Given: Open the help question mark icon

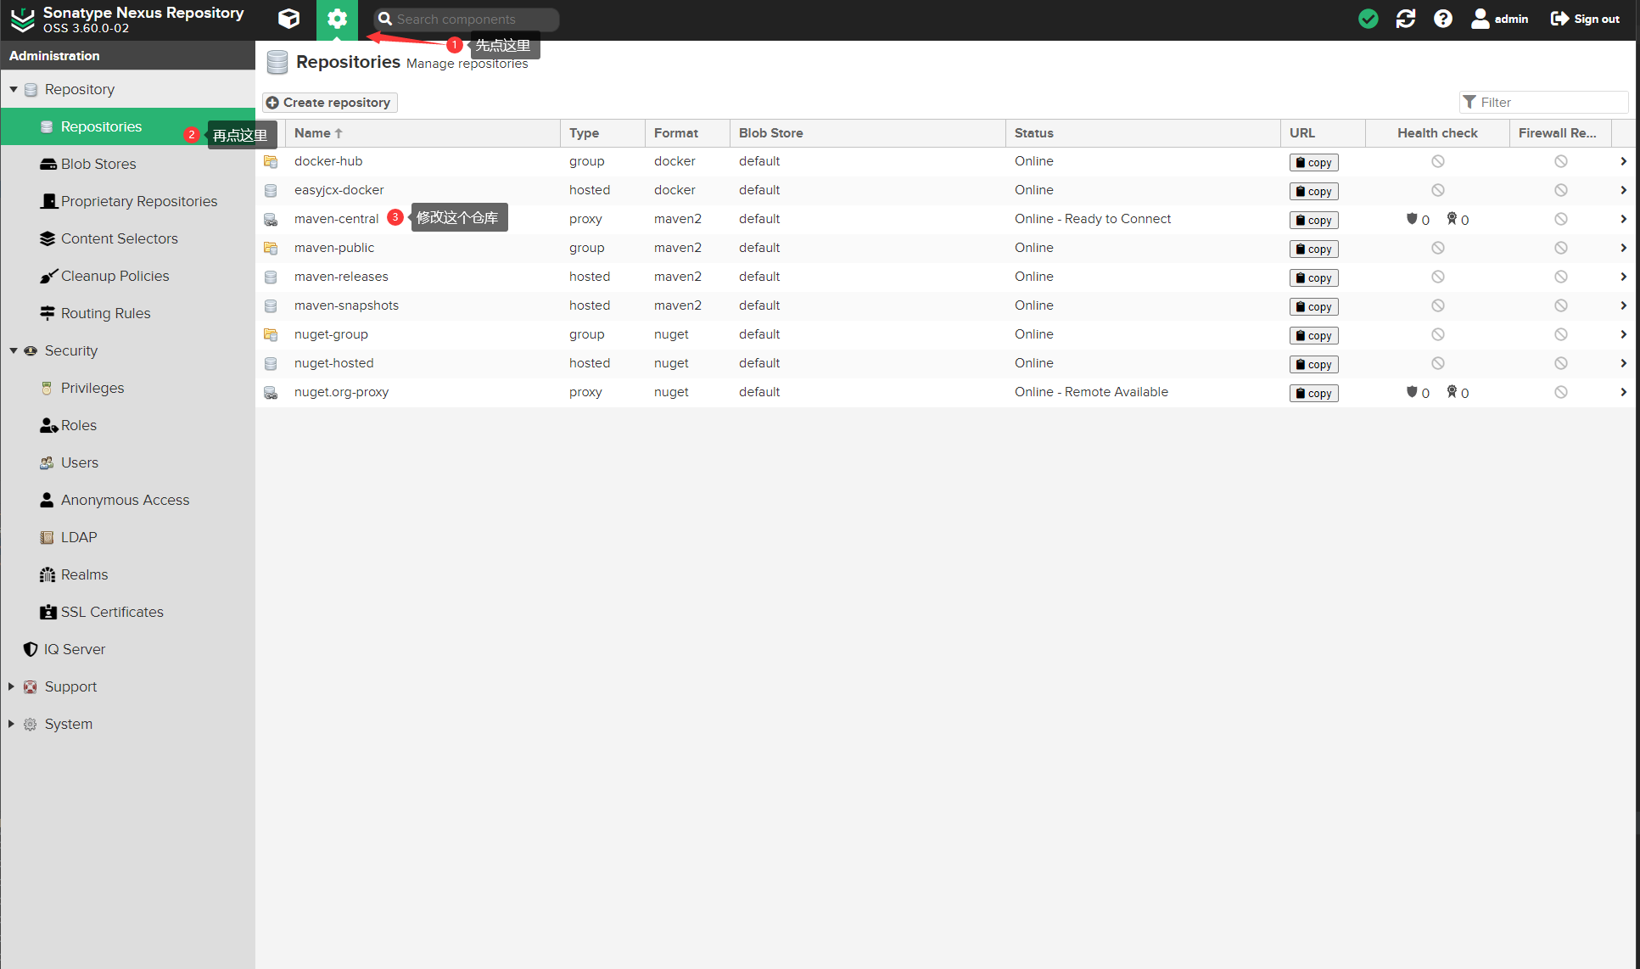Looking at the screenshot, I should coord(1442,19).
